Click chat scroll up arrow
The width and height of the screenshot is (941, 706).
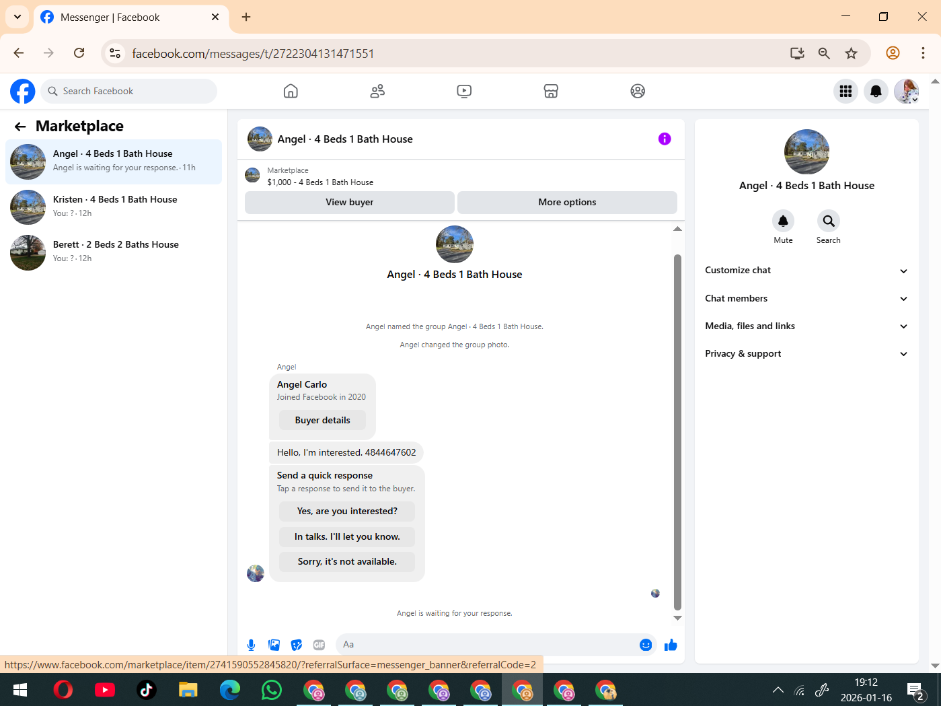677,229
